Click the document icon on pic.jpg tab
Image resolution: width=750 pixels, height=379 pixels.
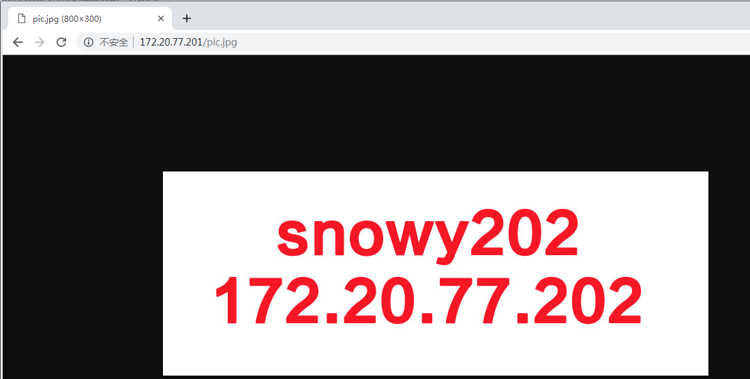click(21, 18)
